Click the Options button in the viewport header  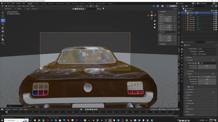point(176,9)
